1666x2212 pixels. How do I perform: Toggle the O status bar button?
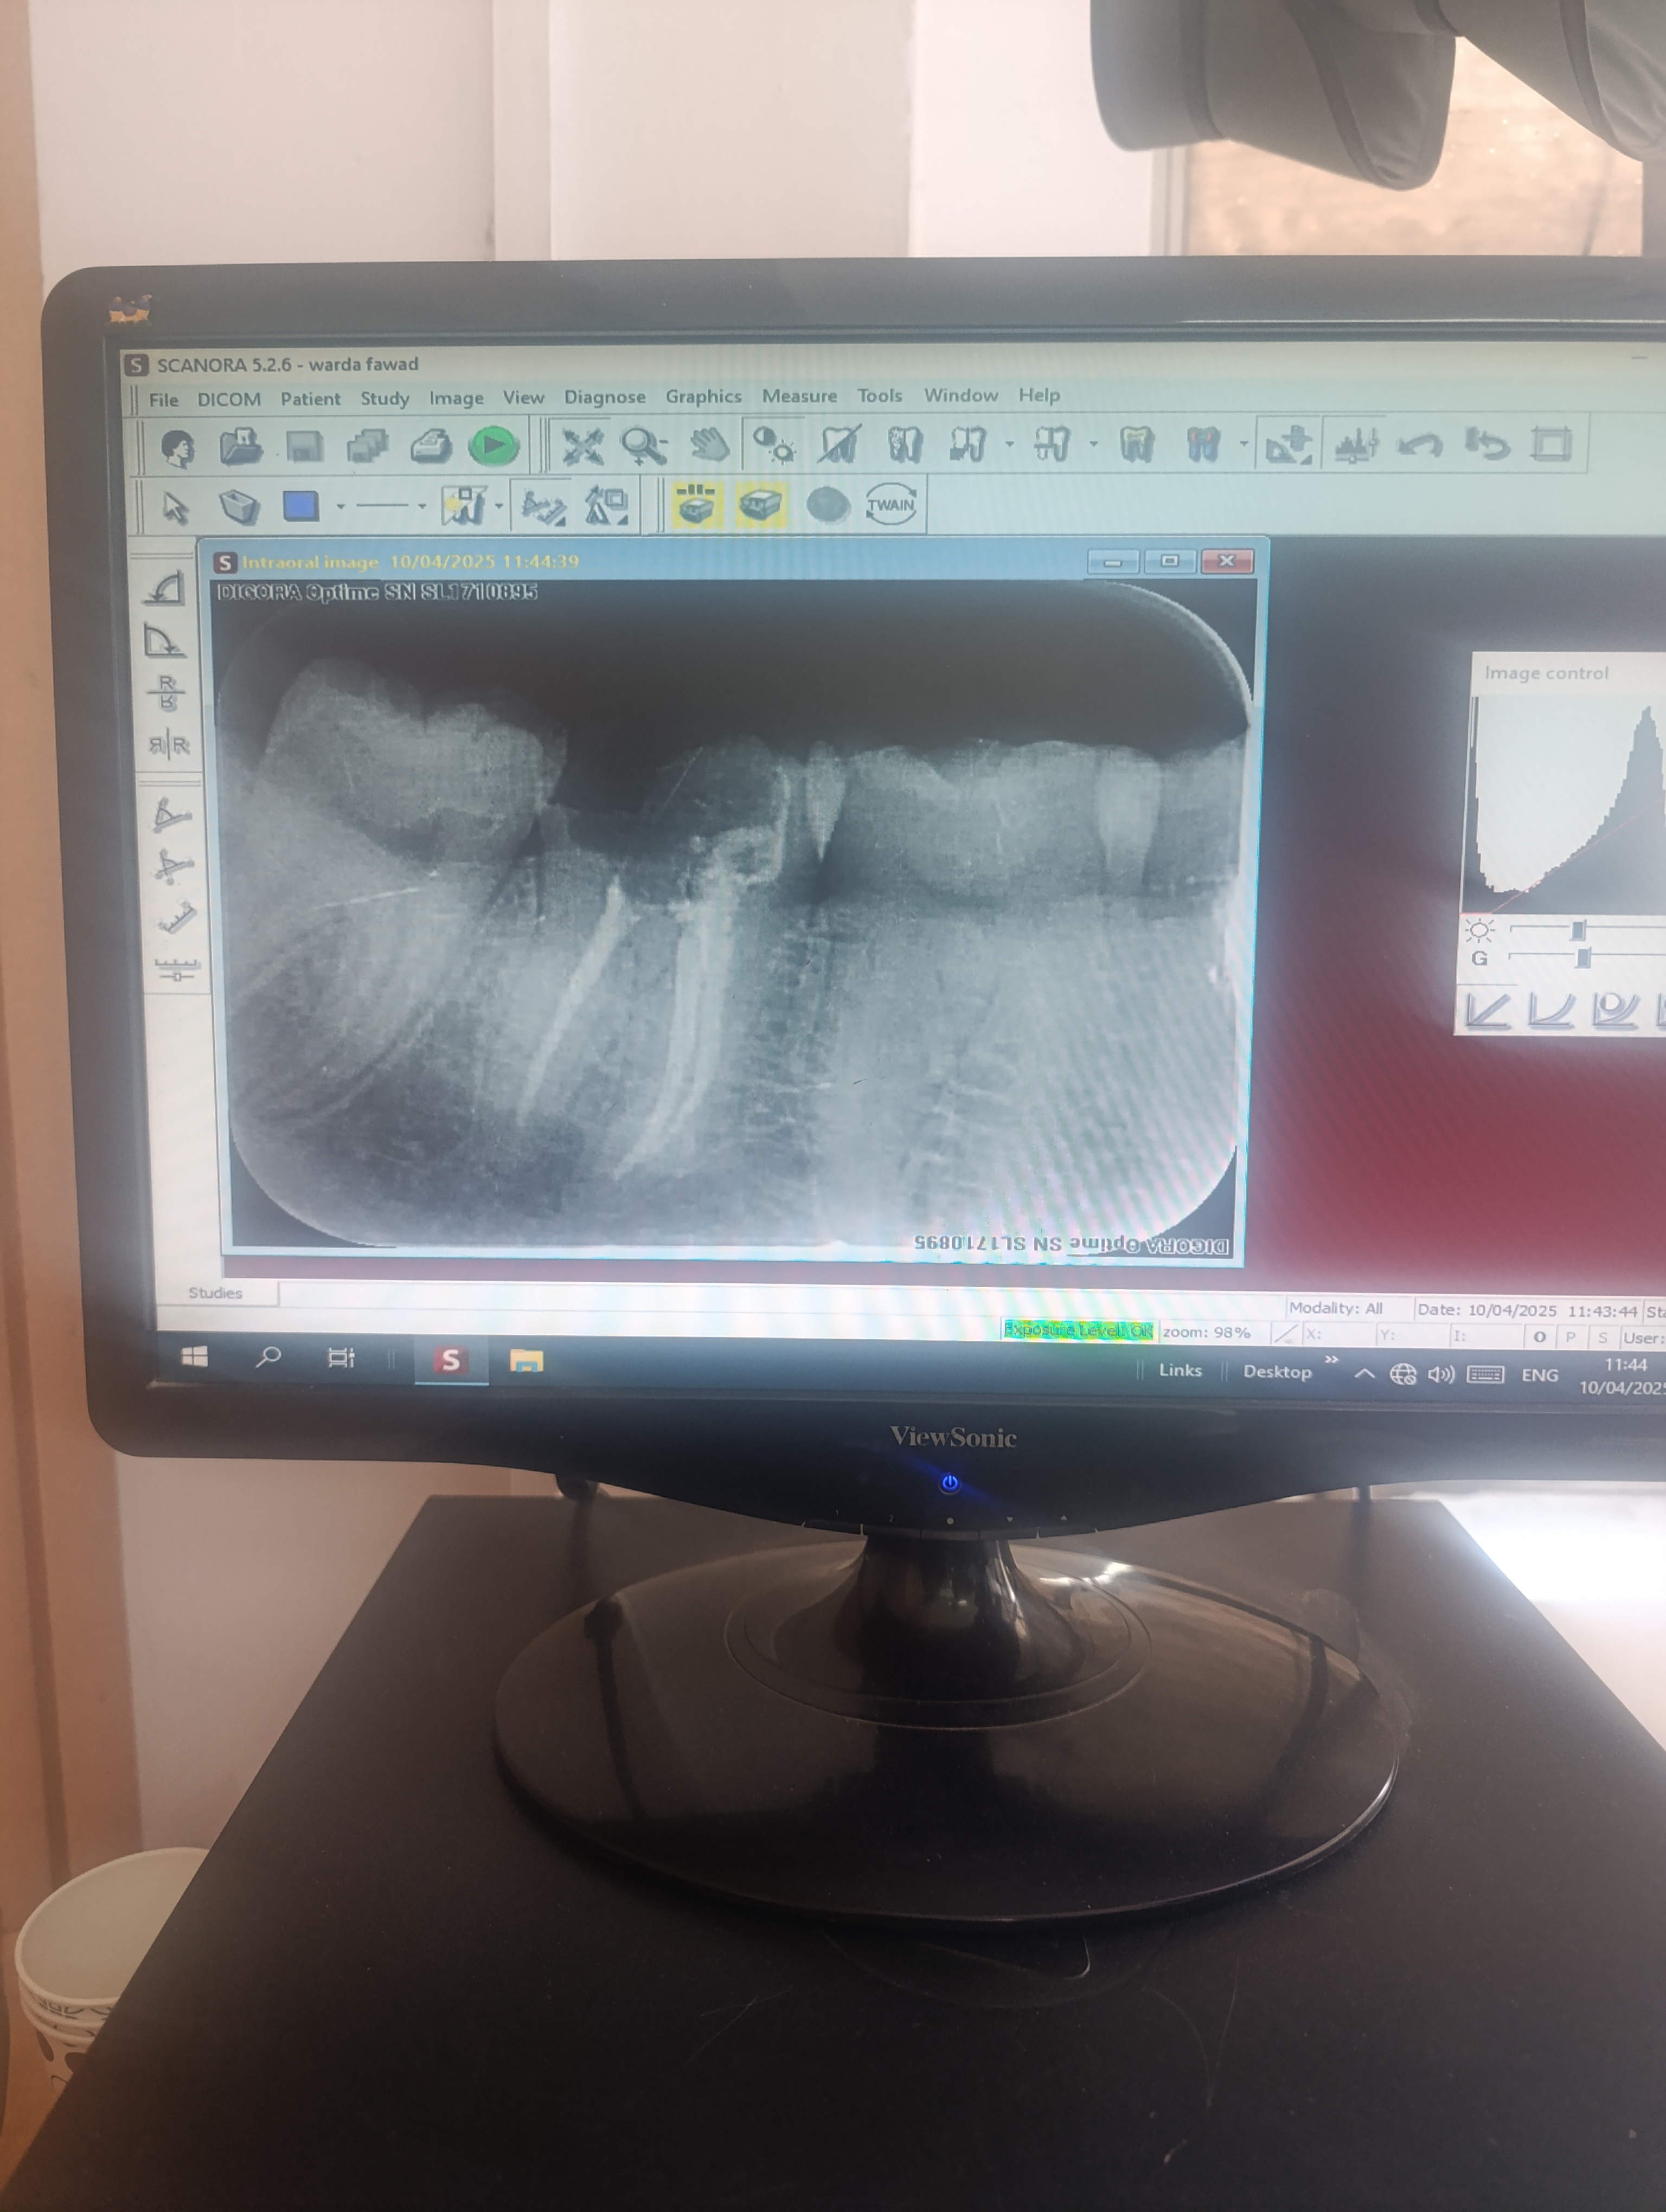click(1539, 1337)
